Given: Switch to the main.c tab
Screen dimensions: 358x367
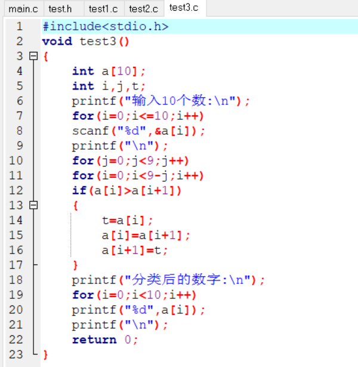Looking at the screenshot, I should click(x=24, y=9).
